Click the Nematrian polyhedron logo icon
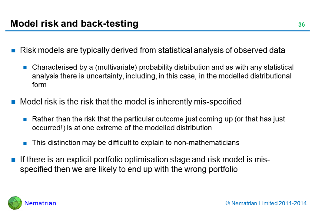Screen dimensions: 315x218 15,203
